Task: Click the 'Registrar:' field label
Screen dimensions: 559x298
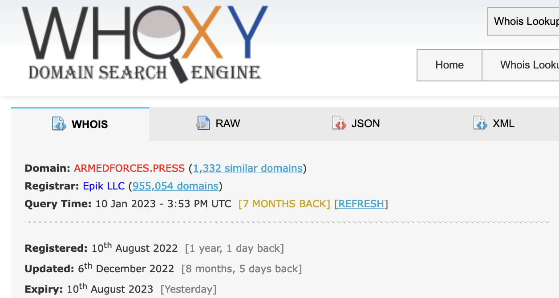Action: point(52,186)
